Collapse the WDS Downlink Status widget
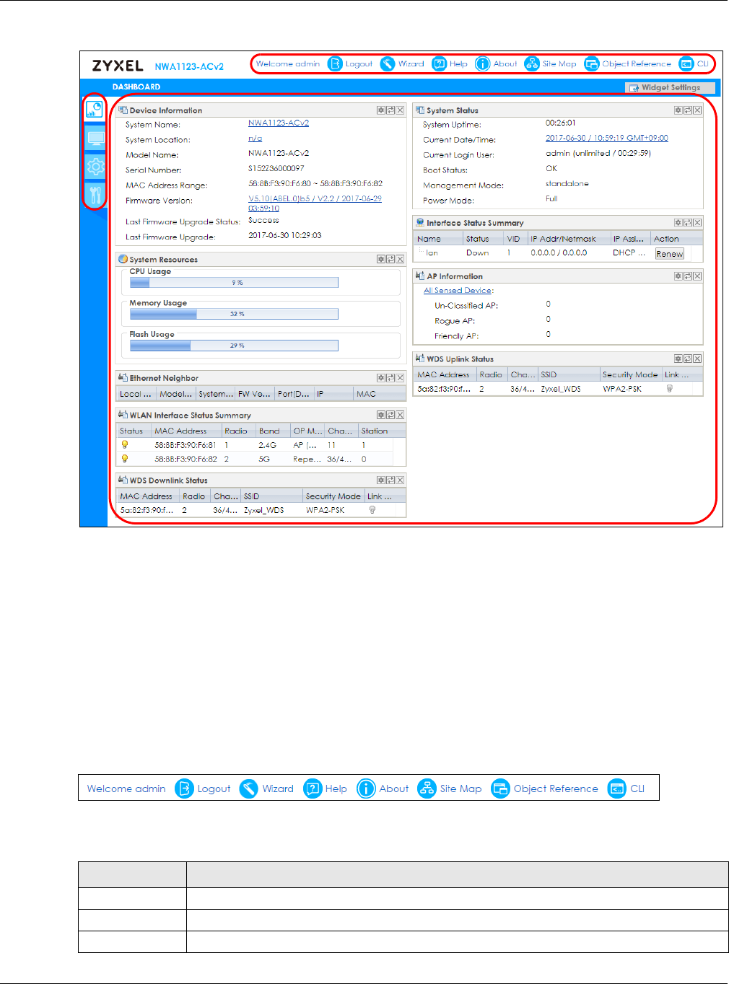The height and width of the screenshot is (984, 729). (x=381, y=480)
